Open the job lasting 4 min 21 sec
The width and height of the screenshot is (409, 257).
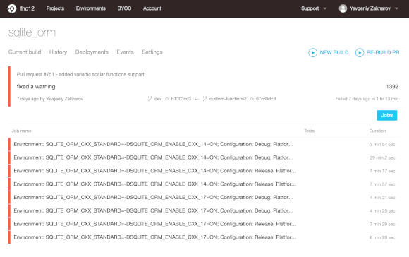click(204, 197)
